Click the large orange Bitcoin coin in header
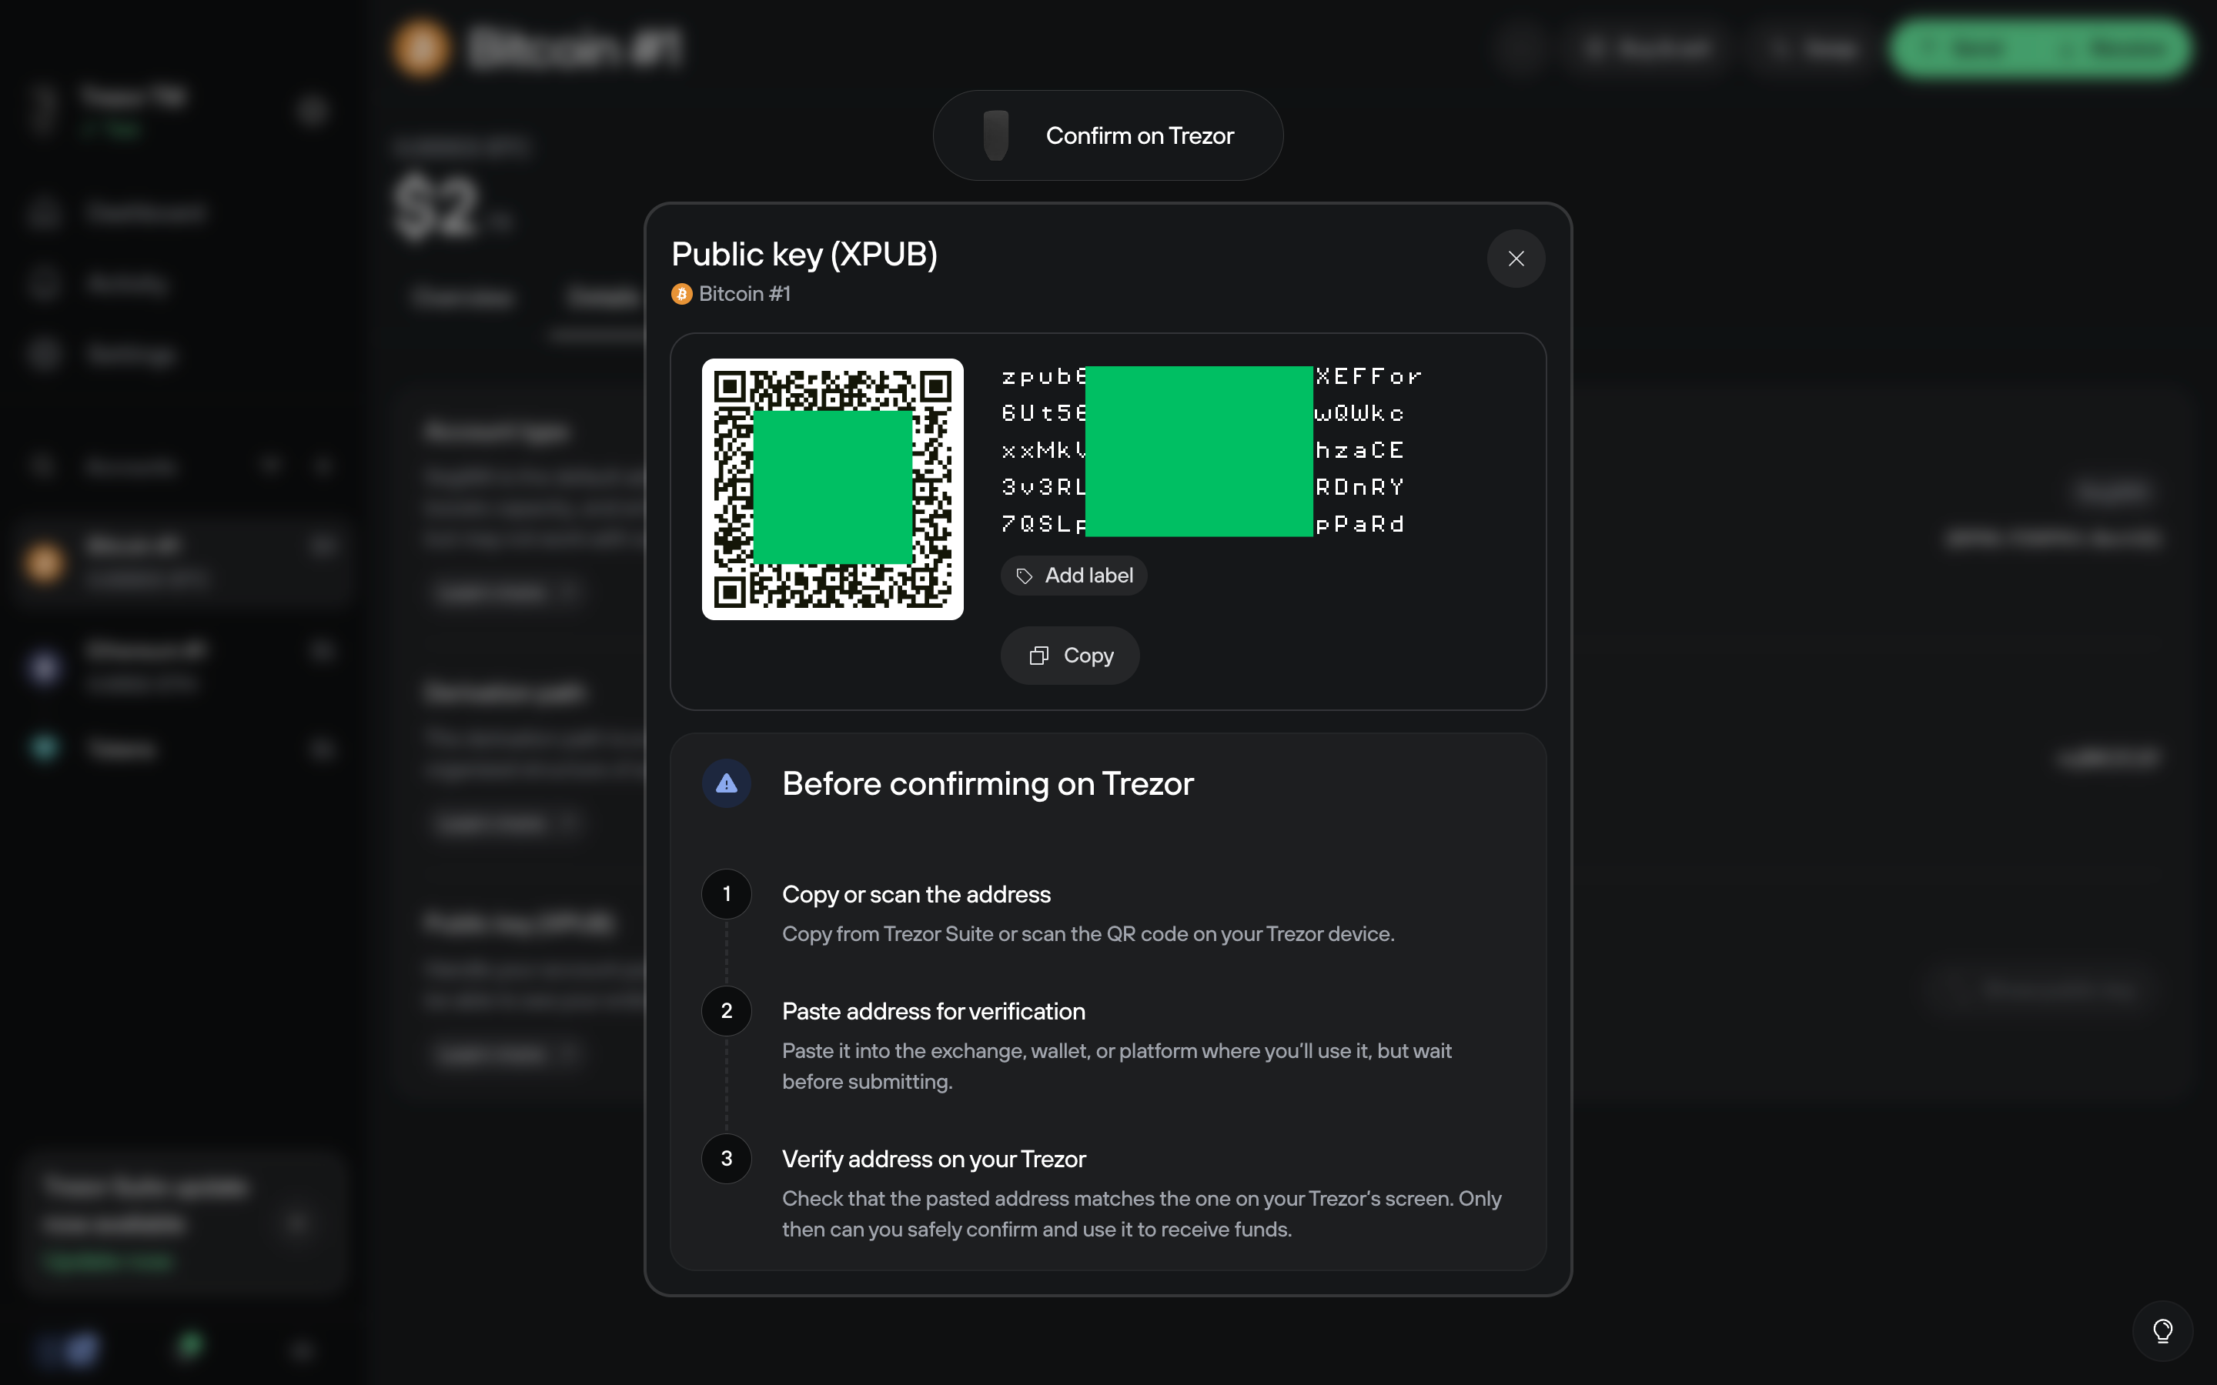2217x1385 pixels. tap(421, 48)
